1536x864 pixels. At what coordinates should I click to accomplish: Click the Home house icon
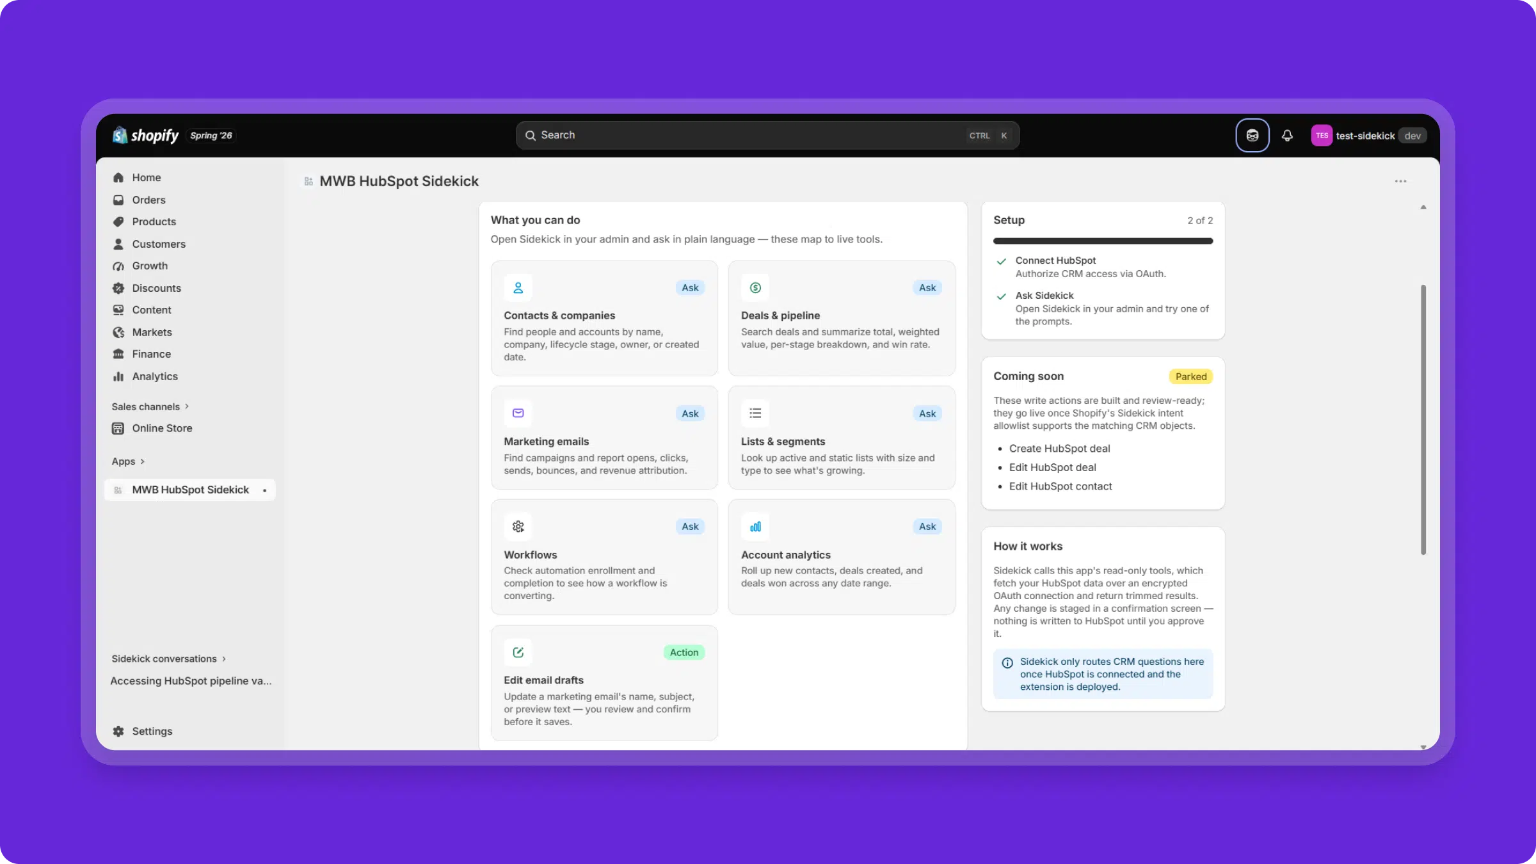pyautogui.click(x=118, y=177)
